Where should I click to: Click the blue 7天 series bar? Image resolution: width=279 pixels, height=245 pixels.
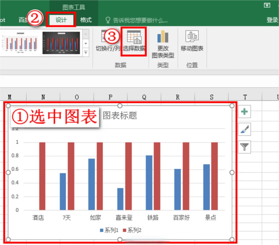pyautogui.click(x=63, y=192)
